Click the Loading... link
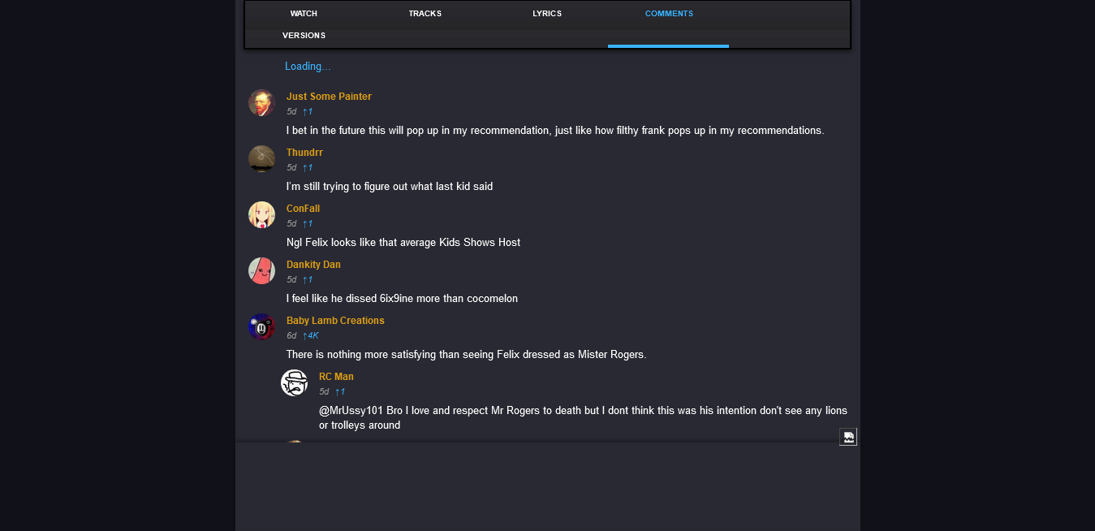This screenshot has height=531, width=1095. 308,67
